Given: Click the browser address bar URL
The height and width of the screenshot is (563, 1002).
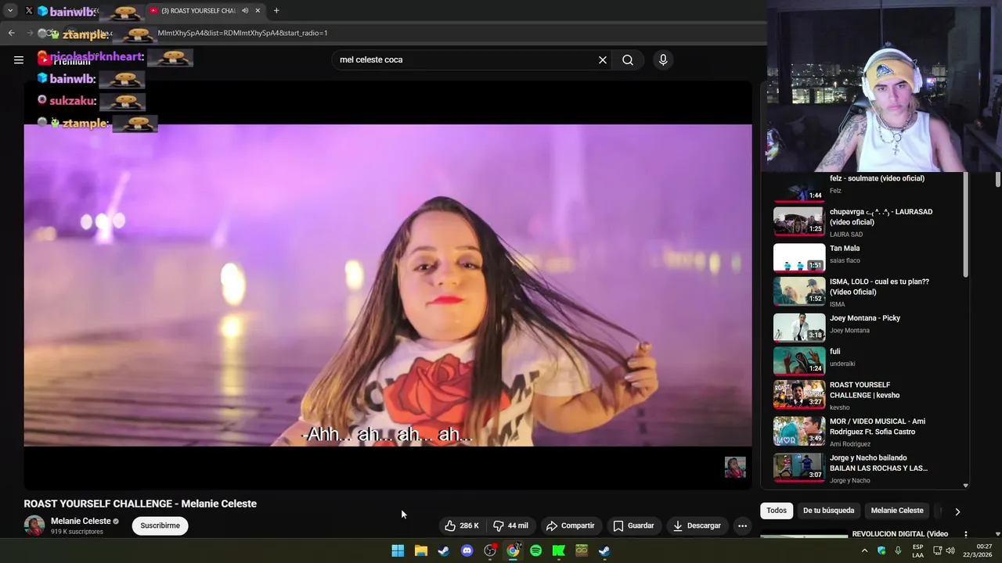Looking at the screenshot, I should pyautogui.click(x=243, y=33).
